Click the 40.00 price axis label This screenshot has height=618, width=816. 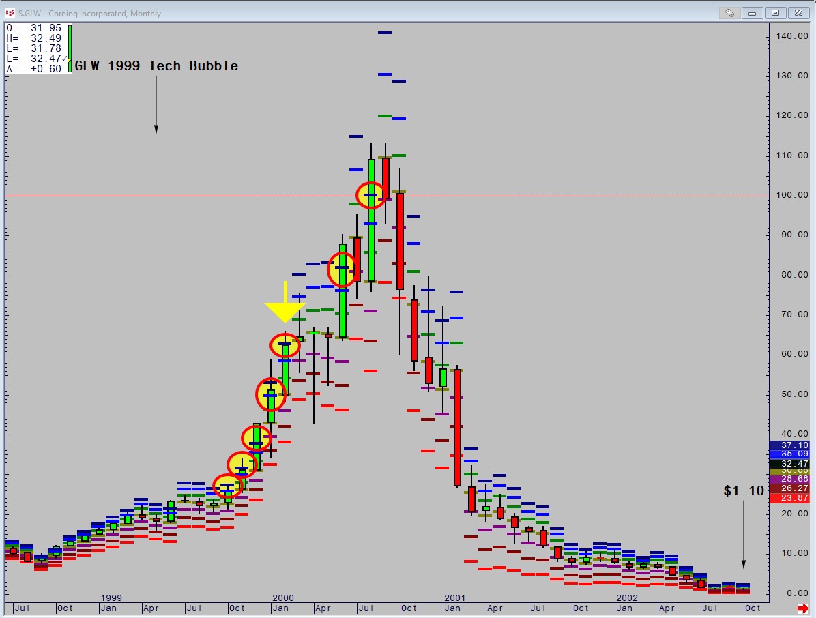794,434
